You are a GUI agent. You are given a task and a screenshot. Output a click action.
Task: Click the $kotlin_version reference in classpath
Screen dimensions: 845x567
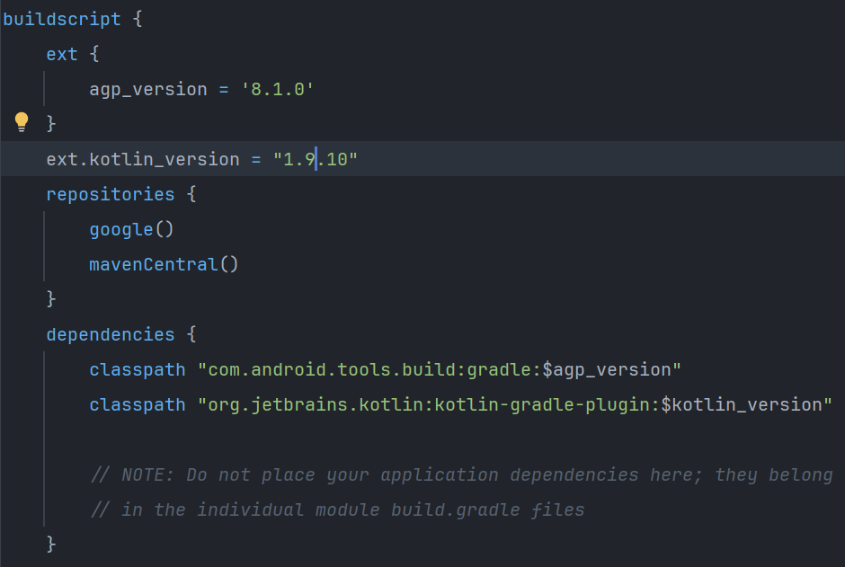pyautogui.click(x=742, y=404)
